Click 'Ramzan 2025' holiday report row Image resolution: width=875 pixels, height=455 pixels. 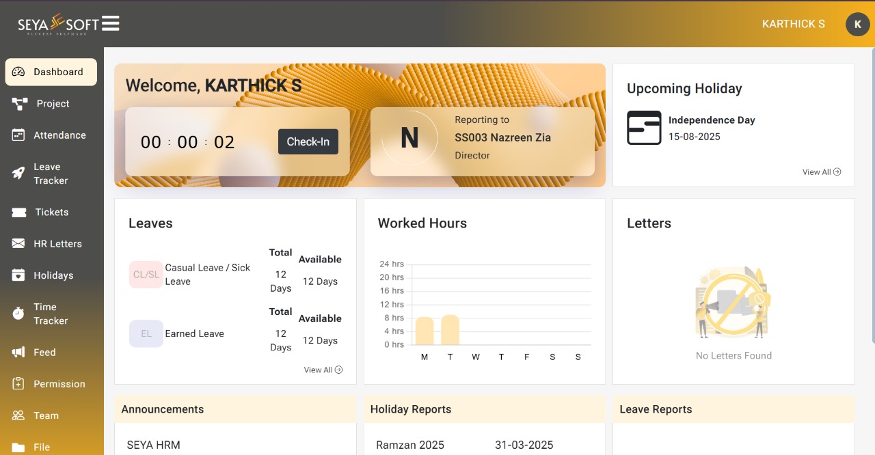coord(410,445)
